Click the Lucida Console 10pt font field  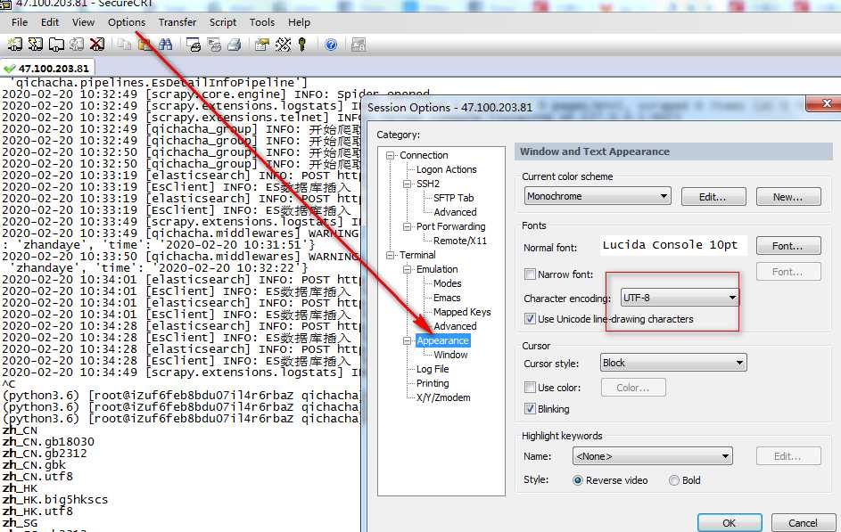pos(673,245)
